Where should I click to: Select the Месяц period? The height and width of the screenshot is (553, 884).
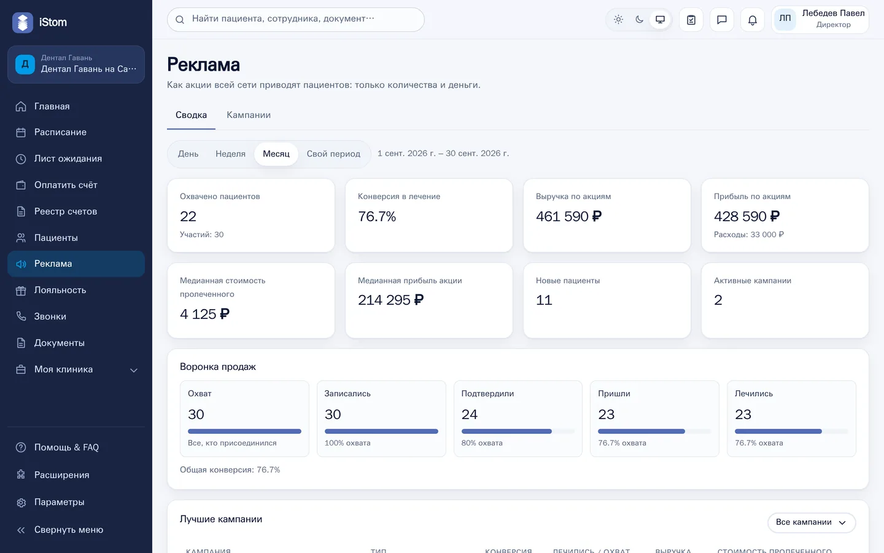[276, 154]
